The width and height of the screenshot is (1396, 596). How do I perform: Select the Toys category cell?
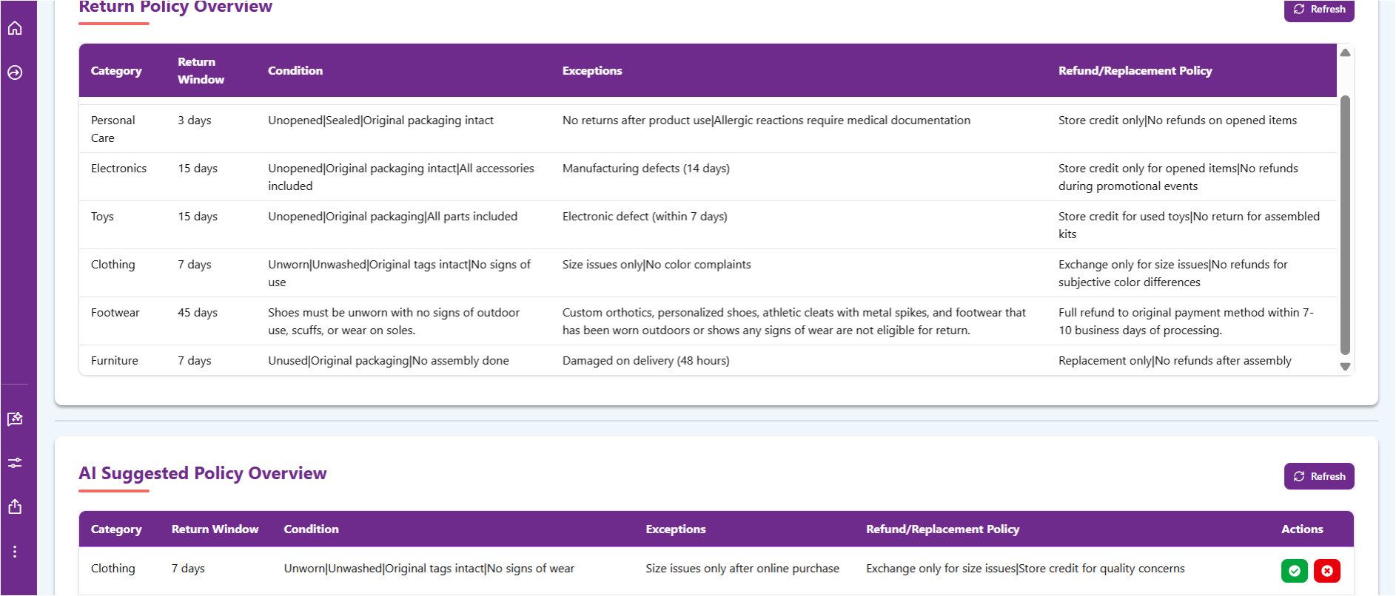tap(102, 217)
